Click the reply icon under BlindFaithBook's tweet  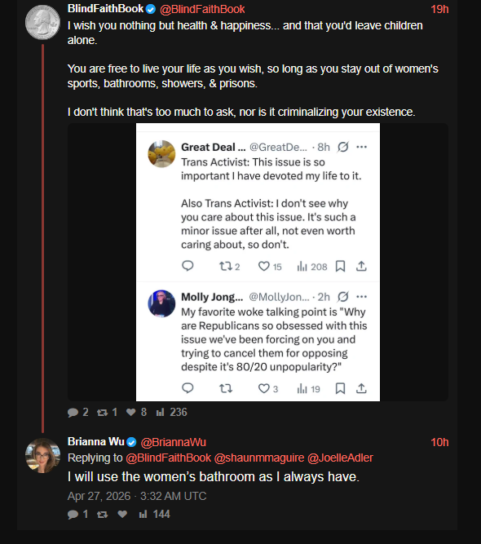[73, 412]
